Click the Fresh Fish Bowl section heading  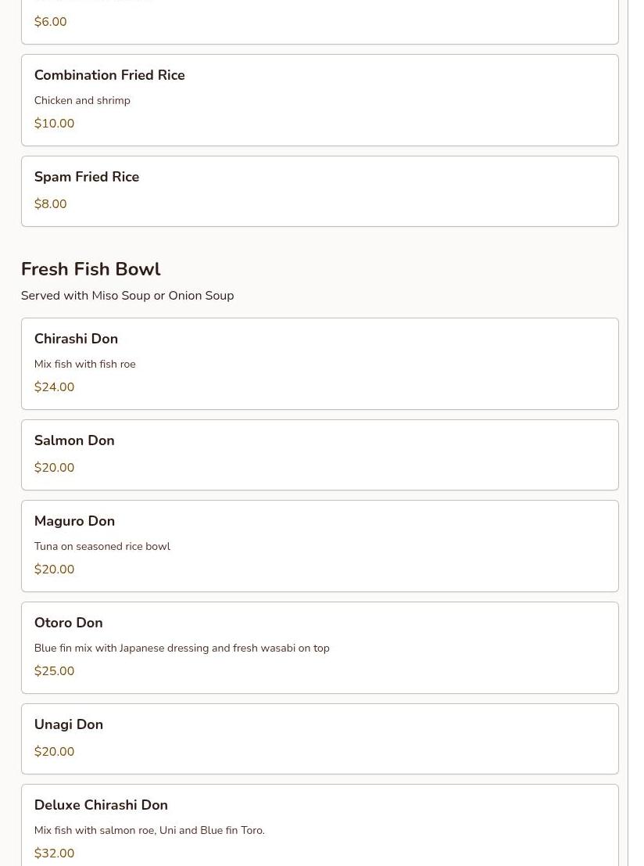click(x=91, y=269)
